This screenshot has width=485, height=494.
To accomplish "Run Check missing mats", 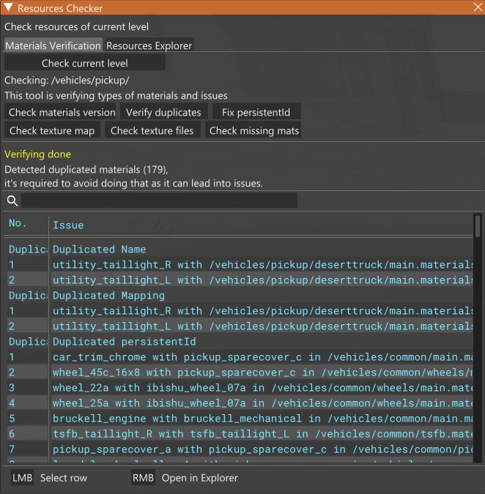I will [x=253, y=130].
